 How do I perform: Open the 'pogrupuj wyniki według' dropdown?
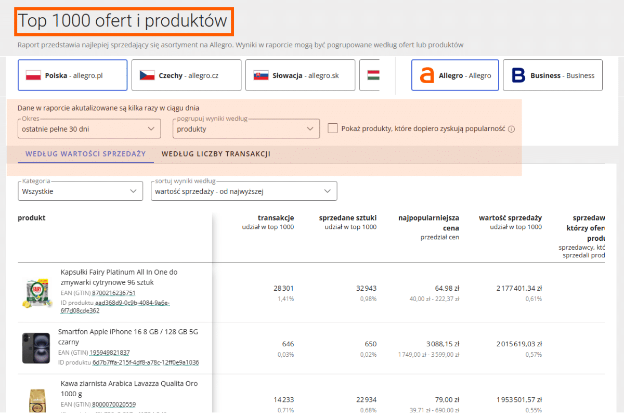[246, 128]
